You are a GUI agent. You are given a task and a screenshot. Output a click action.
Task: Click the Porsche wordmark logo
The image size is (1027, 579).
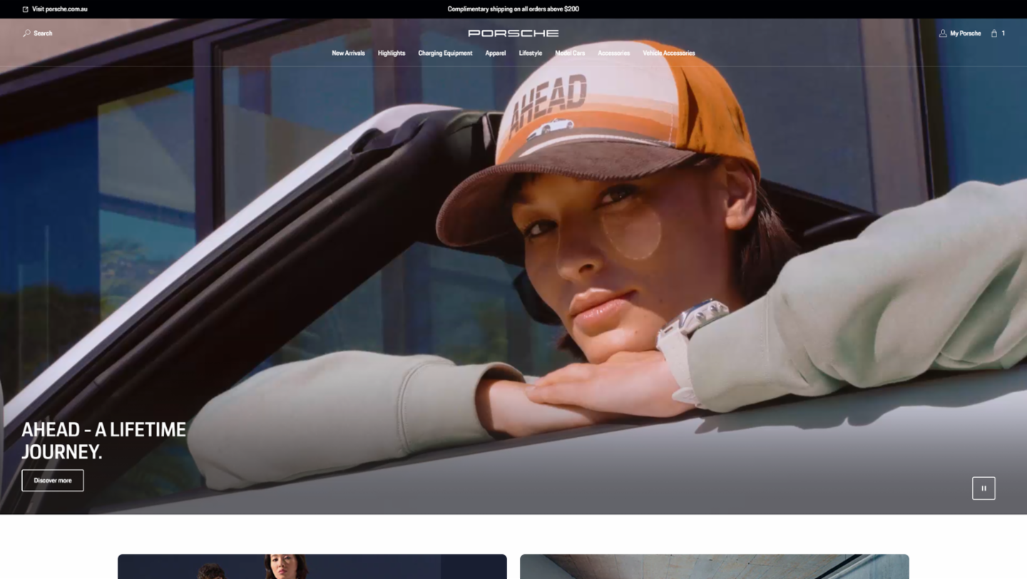[x=513, y=34]
